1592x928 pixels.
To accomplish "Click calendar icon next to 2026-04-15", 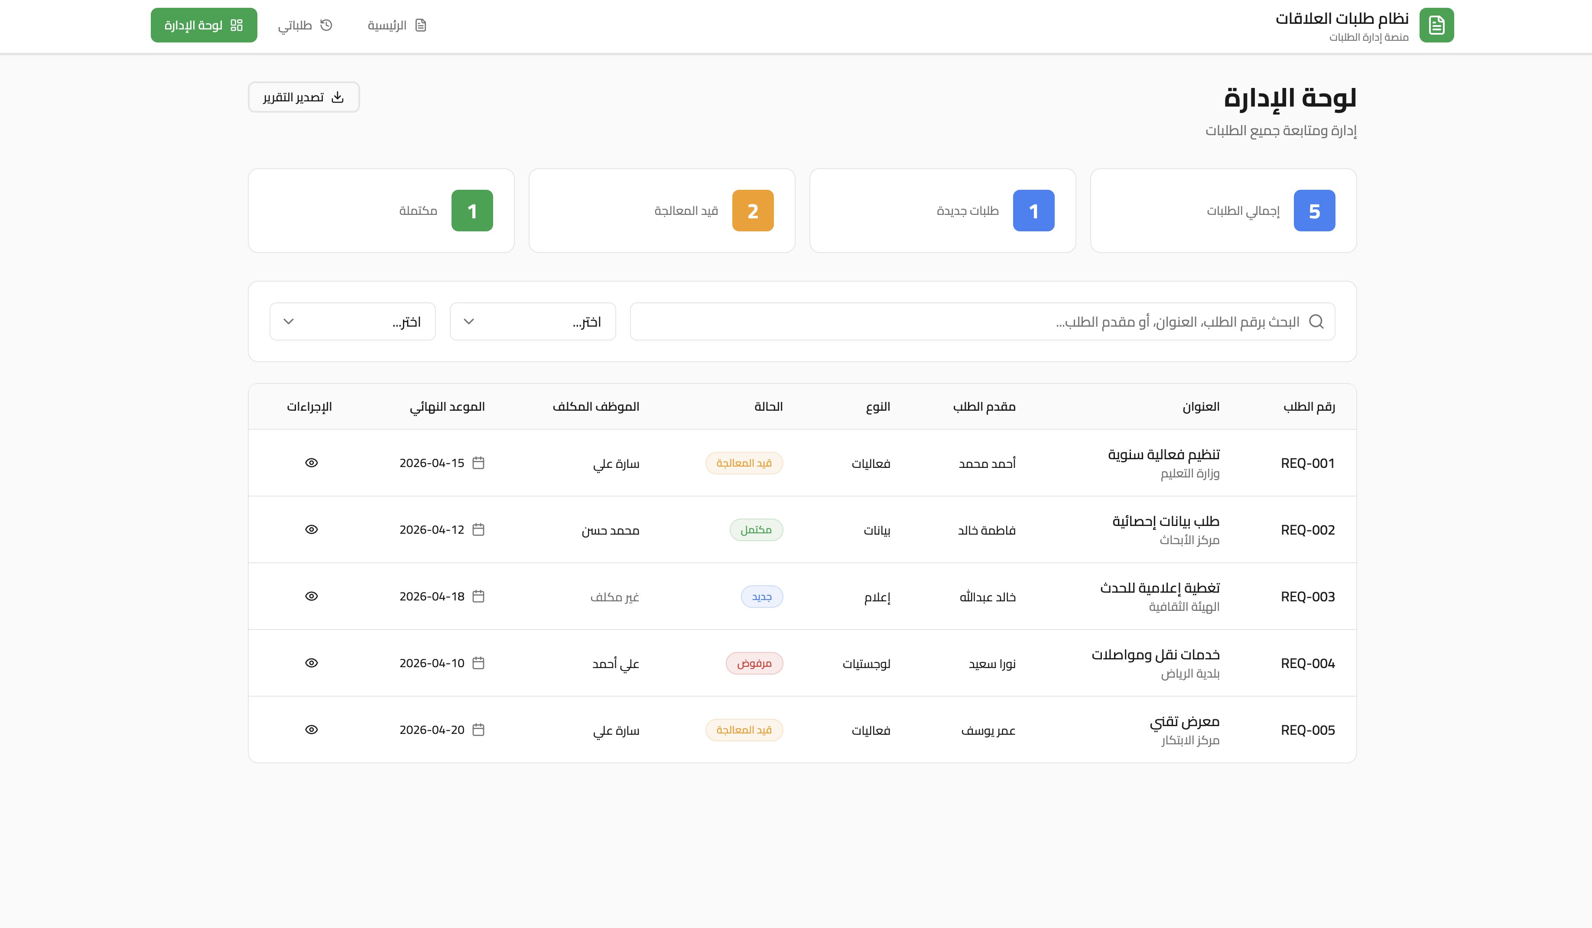I will coord(478,463).
